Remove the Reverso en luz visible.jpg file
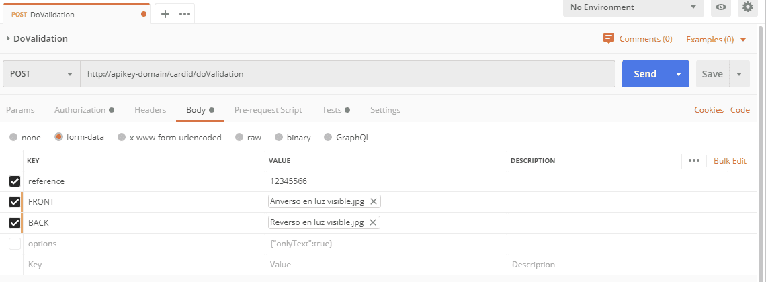This screenshot has height=282, width=766. [x=373, y=222]
